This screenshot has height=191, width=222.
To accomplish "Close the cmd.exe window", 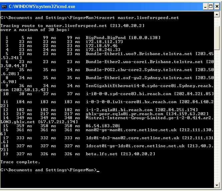I will point(217,6).
